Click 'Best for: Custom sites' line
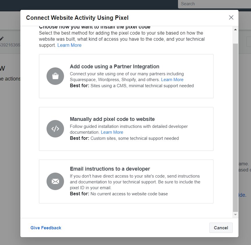251x245 pixels. coord(124,138)
